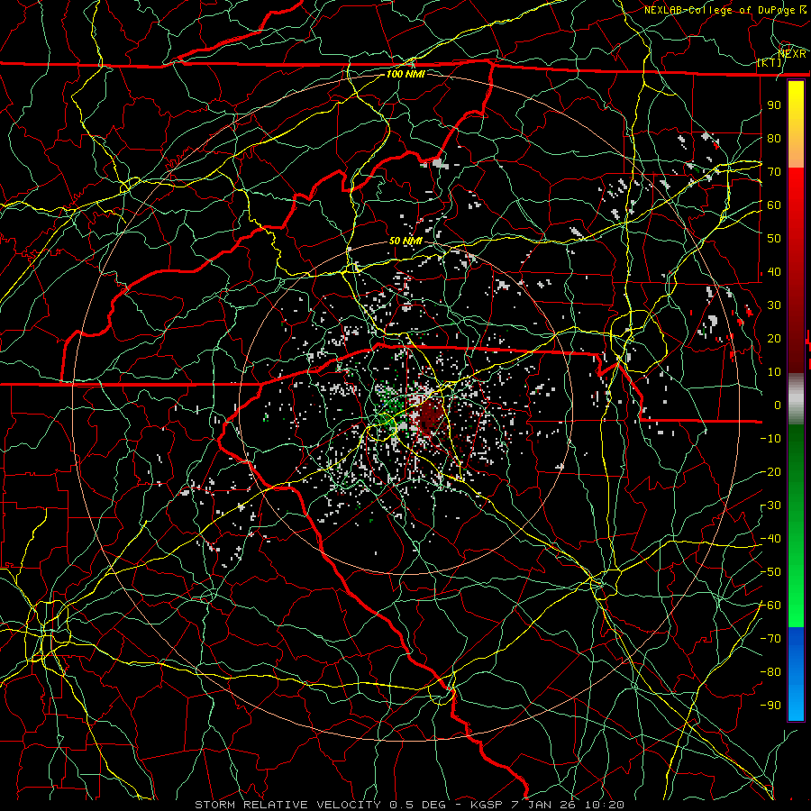Click the 40 value on the scale
Viewport: 811px width, 811px height.
pyautogui.click(x=774, y=271)
